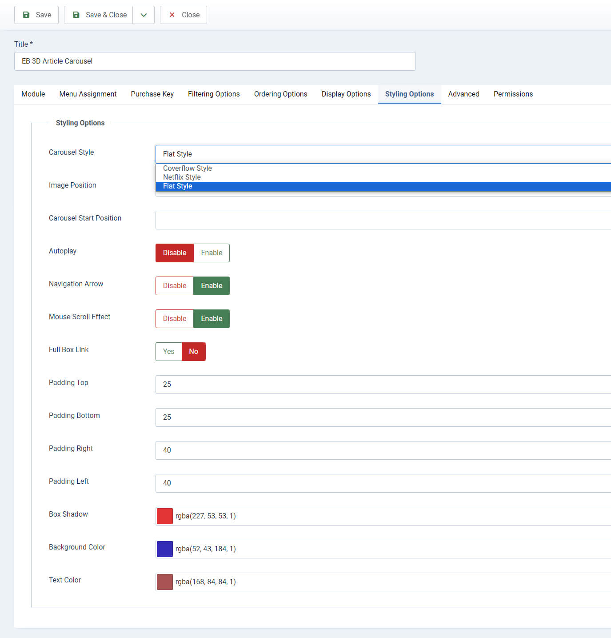The width and height of the screenshot is (611, 638).
Task: Open the Save & Close dropdown arrow
Action: pyautogui.click(x=144, y=15)
